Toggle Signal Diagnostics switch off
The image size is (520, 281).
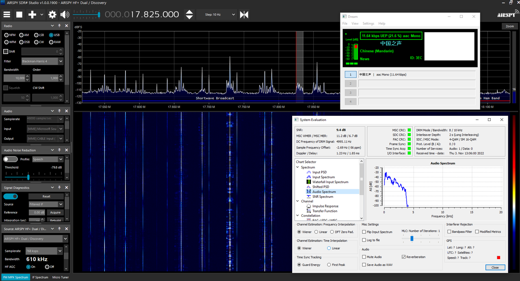coord(11,196)
